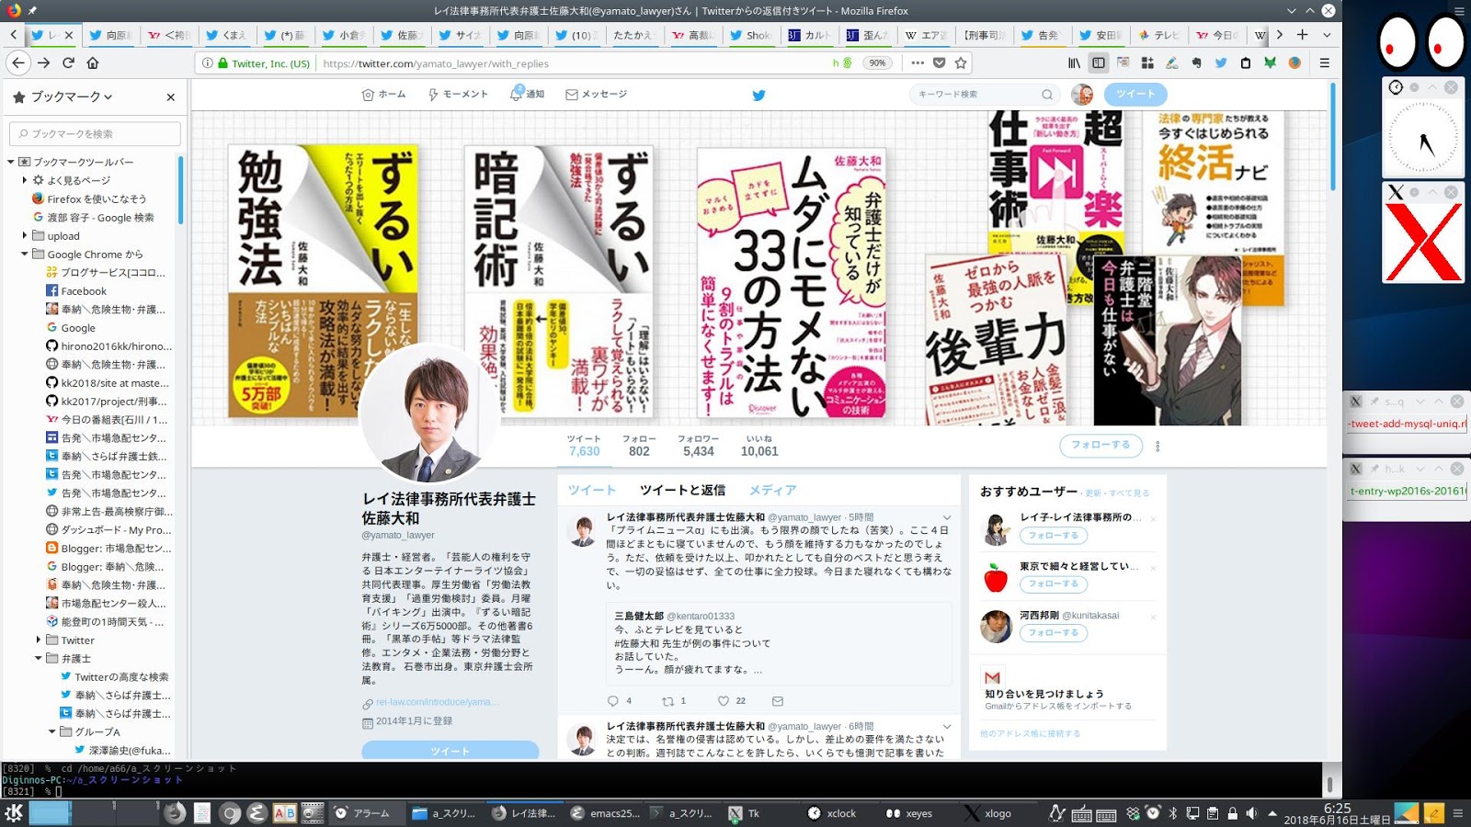The width and height of the screenshot is (1471, 827).
Task: Switch to the ツイート timeline tab
Action: [592, 491]
